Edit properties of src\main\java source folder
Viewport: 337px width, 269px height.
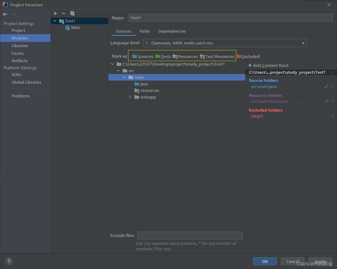(x=326, y=86)
